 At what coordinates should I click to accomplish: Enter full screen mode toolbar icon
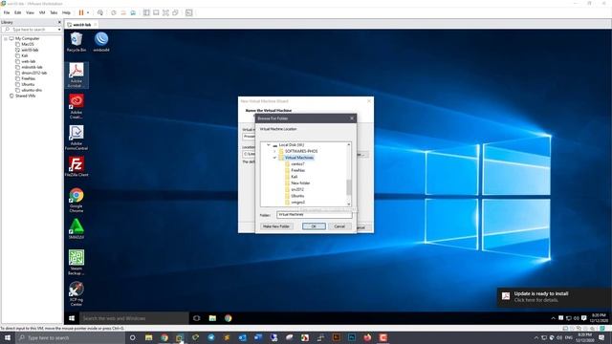coord(165,12)
